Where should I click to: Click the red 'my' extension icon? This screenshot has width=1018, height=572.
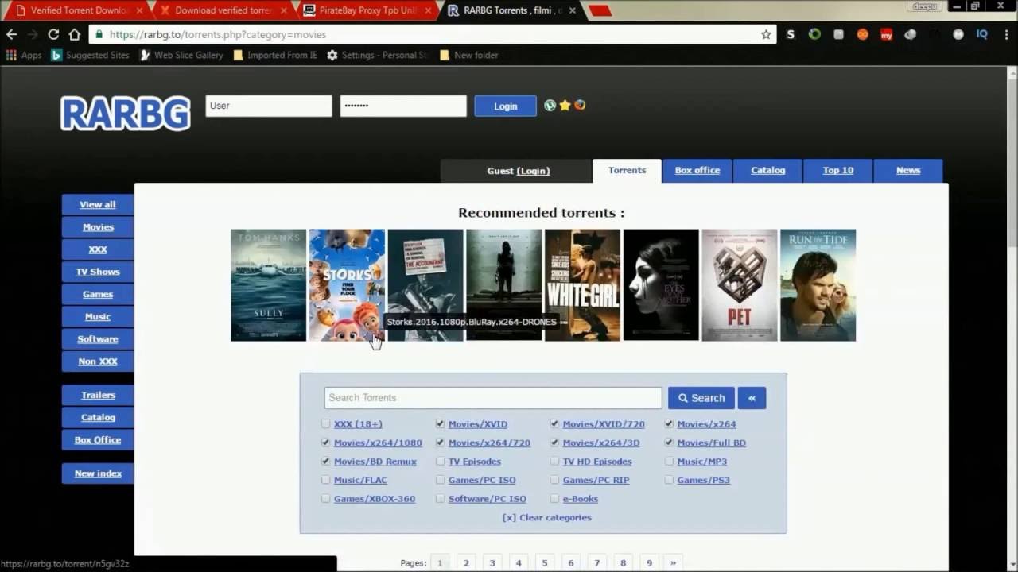pyautogui.click(x=886, y=34)
